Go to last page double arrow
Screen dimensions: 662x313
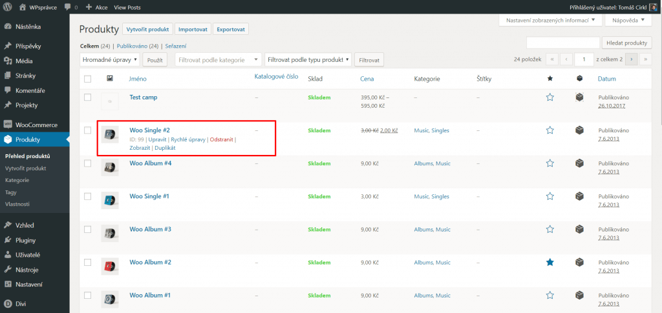click(645, 60)
